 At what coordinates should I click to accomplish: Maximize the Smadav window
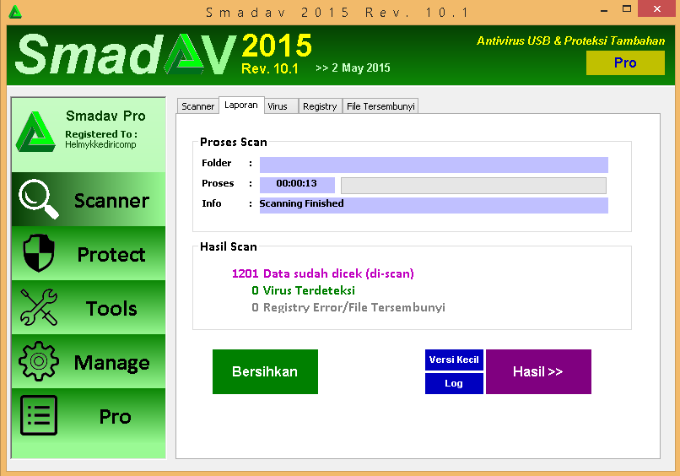click(x=627, y=9)
